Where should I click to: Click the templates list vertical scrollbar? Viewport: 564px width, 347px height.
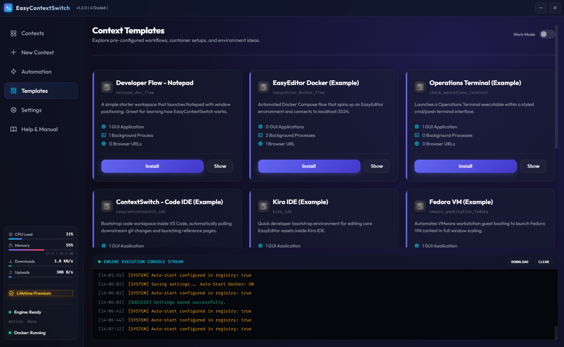556,87
